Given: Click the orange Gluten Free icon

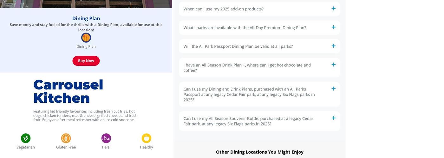Looking at the screenshot, I should click(x=66, y=138).
